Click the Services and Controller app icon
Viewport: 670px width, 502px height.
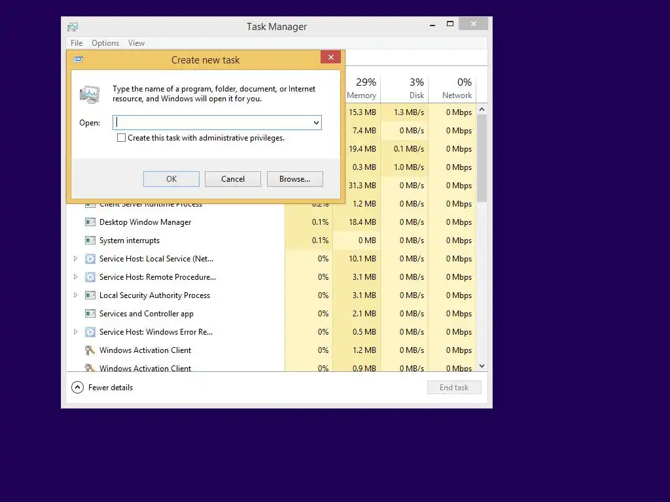[90, 314]
